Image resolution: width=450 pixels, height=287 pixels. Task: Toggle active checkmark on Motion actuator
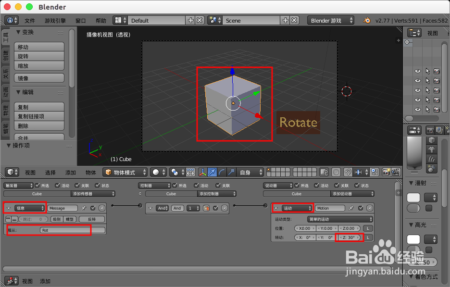[x=361, y=208]
